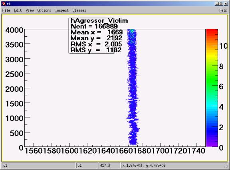Open the Help menu
This screenshot has height=170, width=230.
pyautogui.click(x=223, y=10)
